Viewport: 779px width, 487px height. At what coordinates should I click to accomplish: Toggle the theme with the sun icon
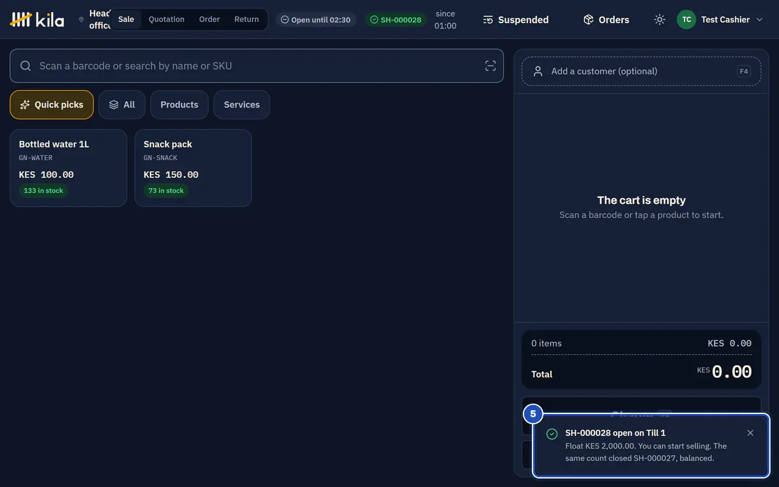pos(660,19)
